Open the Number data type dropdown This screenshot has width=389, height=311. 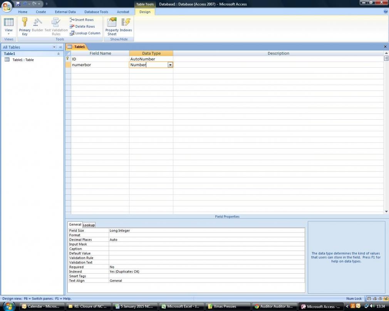coord(170,65)
